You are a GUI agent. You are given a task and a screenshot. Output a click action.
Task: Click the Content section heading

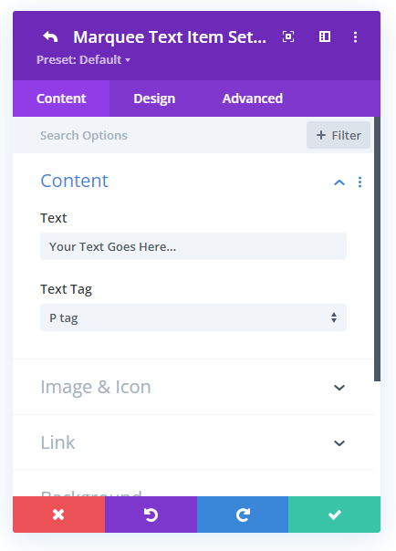click(74, 181)
